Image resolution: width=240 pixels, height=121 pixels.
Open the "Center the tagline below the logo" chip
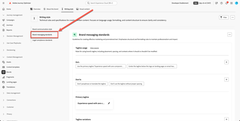152,66
